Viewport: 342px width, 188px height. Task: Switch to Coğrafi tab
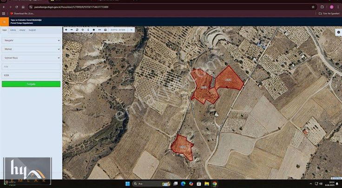coord(32,30)
